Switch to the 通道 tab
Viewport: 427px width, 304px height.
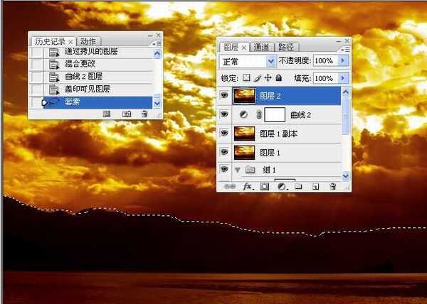261,47
